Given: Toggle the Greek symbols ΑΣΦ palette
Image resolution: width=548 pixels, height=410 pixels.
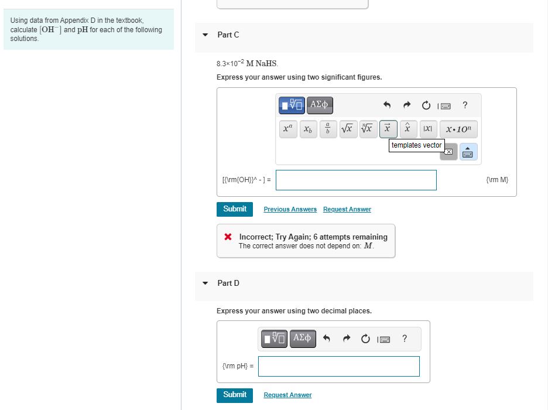Looking at the screenshot, I should [x=319, y=105].
